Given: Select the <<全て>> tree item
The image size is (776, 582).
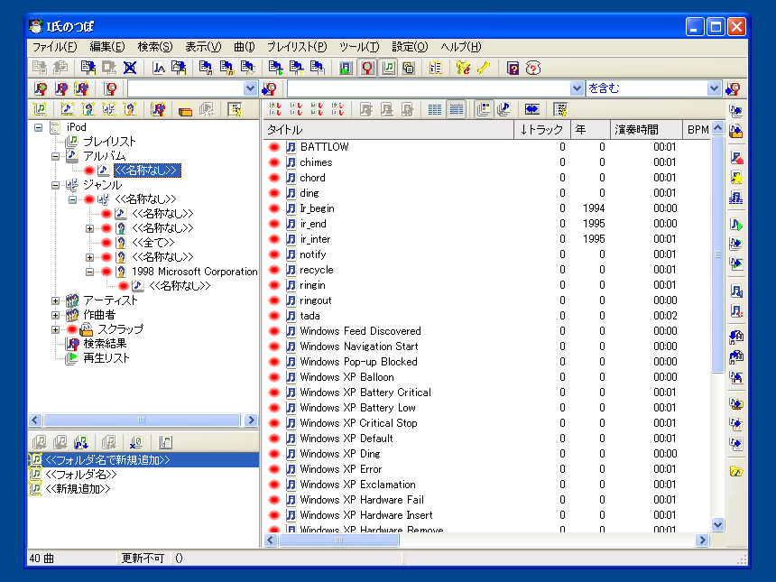Looking at the screenshot, I should click(x=152, y=243).
